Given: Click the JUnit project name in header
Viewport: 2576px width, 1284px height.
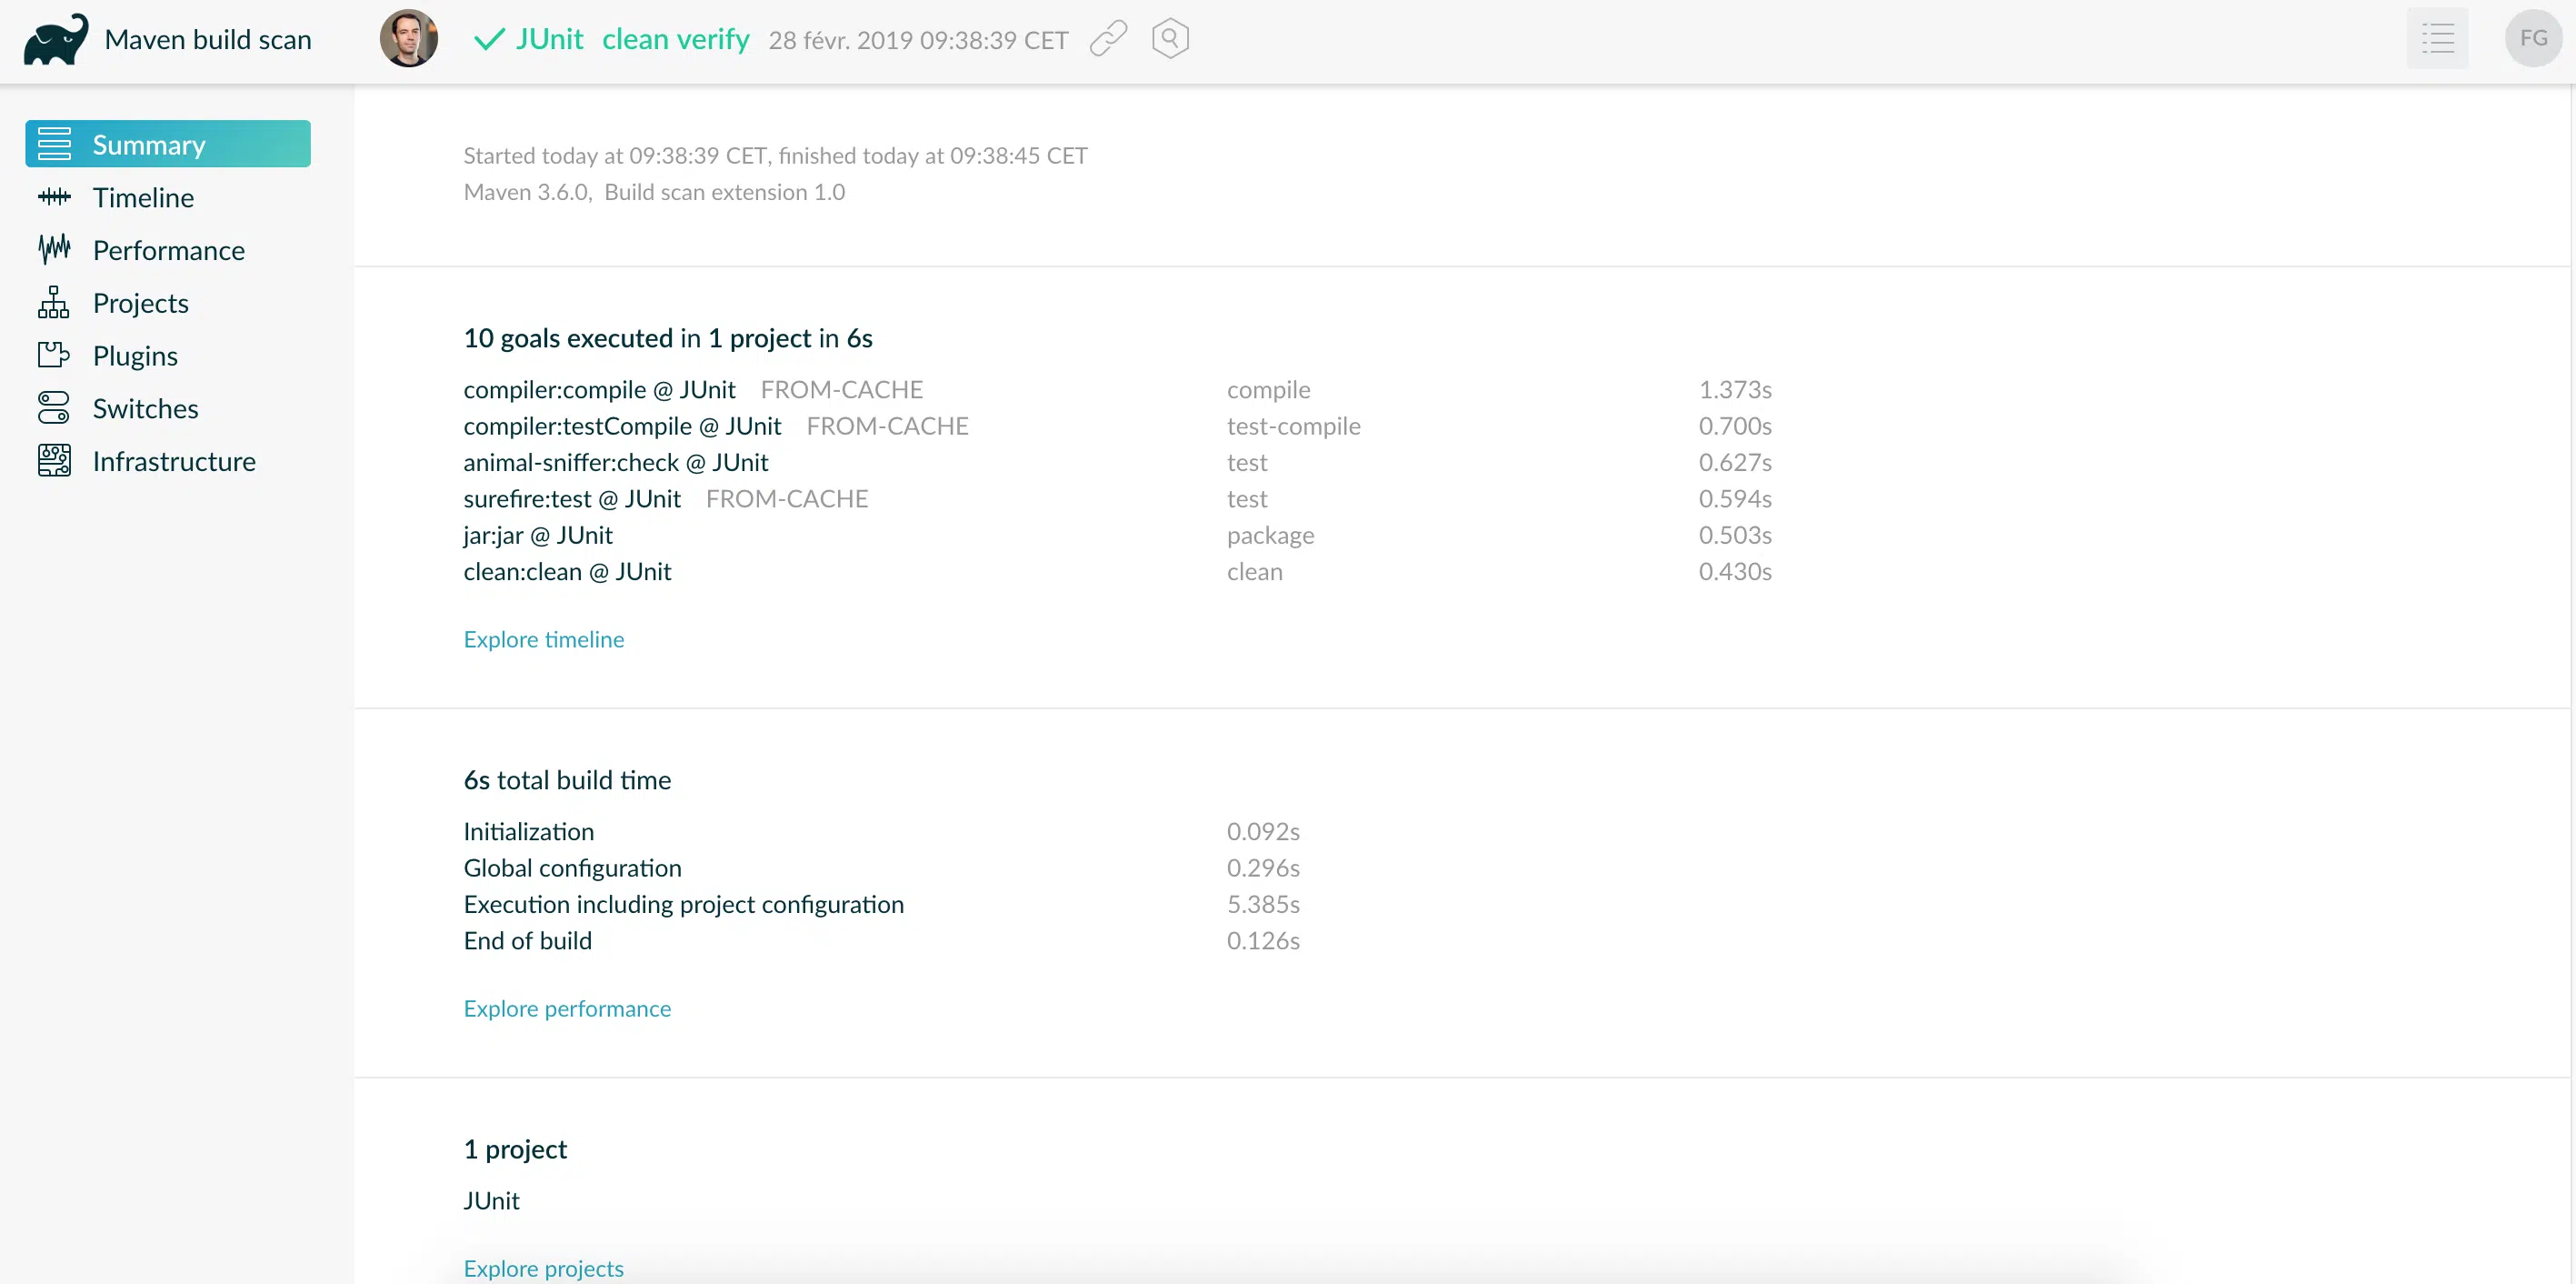Looking at the screenshot, I should [549, 39].
